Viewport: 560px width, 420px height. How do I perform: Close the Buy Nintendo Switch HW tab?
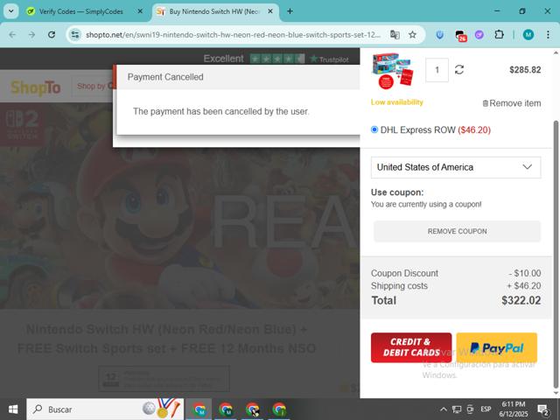pos(270,11)
